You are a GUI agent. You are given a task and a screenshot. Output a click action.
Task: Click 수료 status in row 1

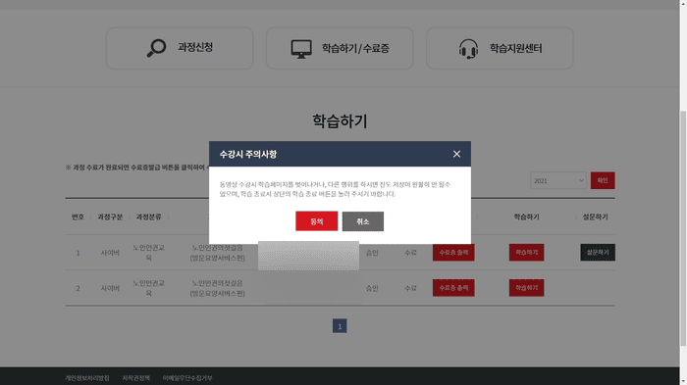pos(410,253)
